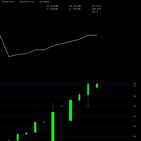Click the 'BSE 946233' symbol text

44,2
